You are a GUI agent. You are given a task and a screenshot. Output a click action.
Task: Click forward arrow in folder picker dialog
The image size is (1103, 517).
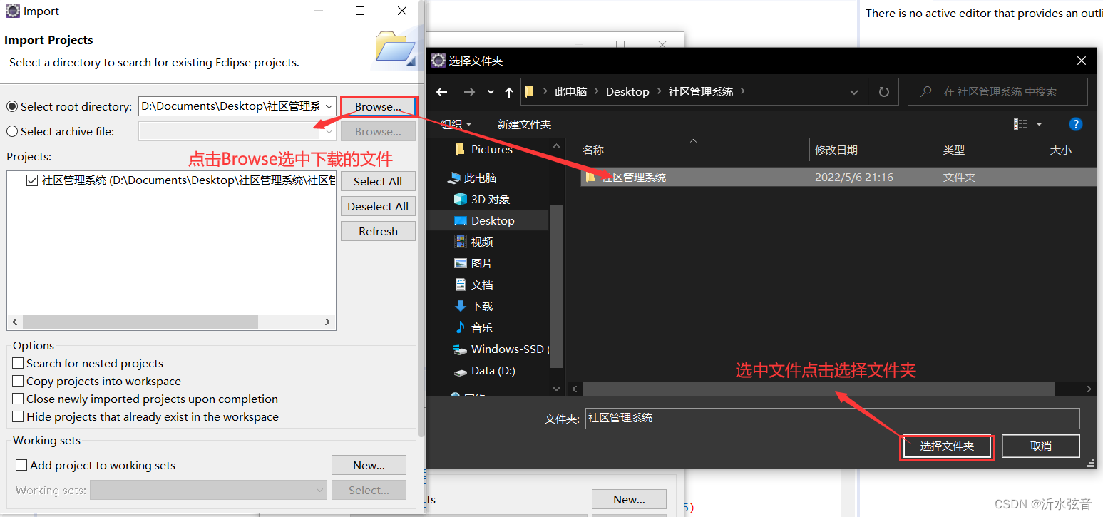pos(468,92)
